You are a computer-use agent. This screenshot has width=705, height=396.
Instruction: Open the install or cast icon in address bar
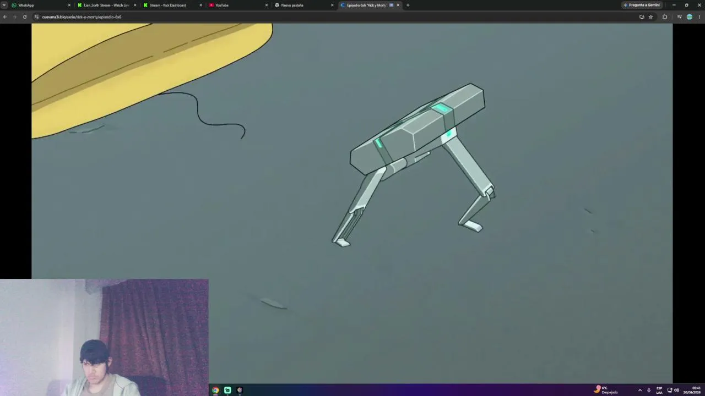click(642, 17)
